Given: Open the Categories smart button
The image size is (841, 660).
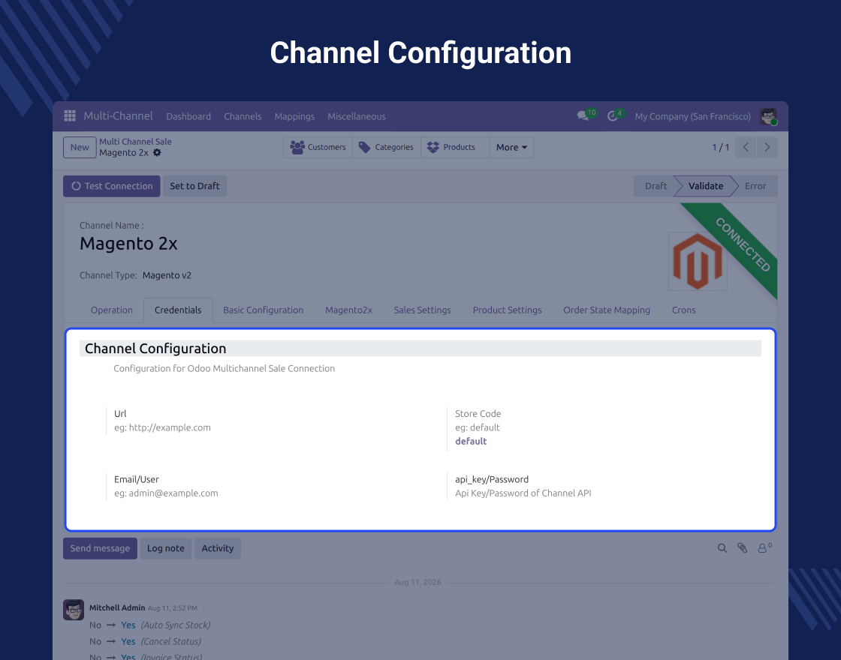Looking at the screenshot, I should pos(387,147).
